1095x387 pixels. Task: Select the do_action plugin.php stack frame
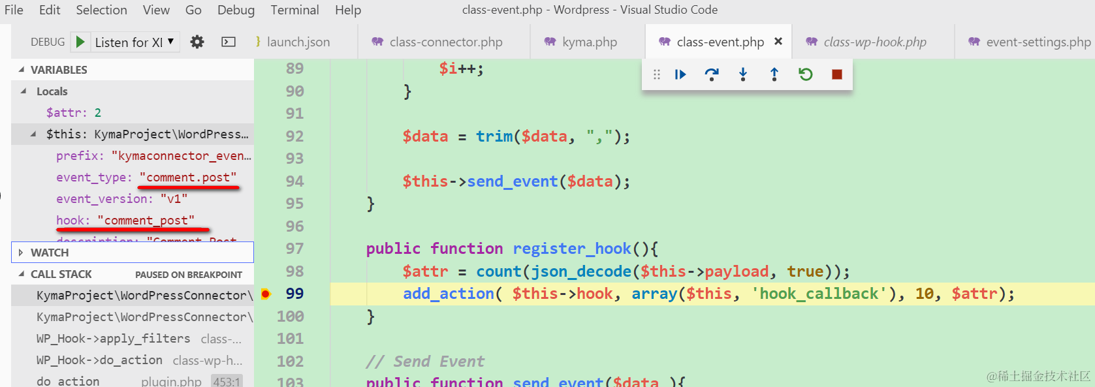[133, 380]
